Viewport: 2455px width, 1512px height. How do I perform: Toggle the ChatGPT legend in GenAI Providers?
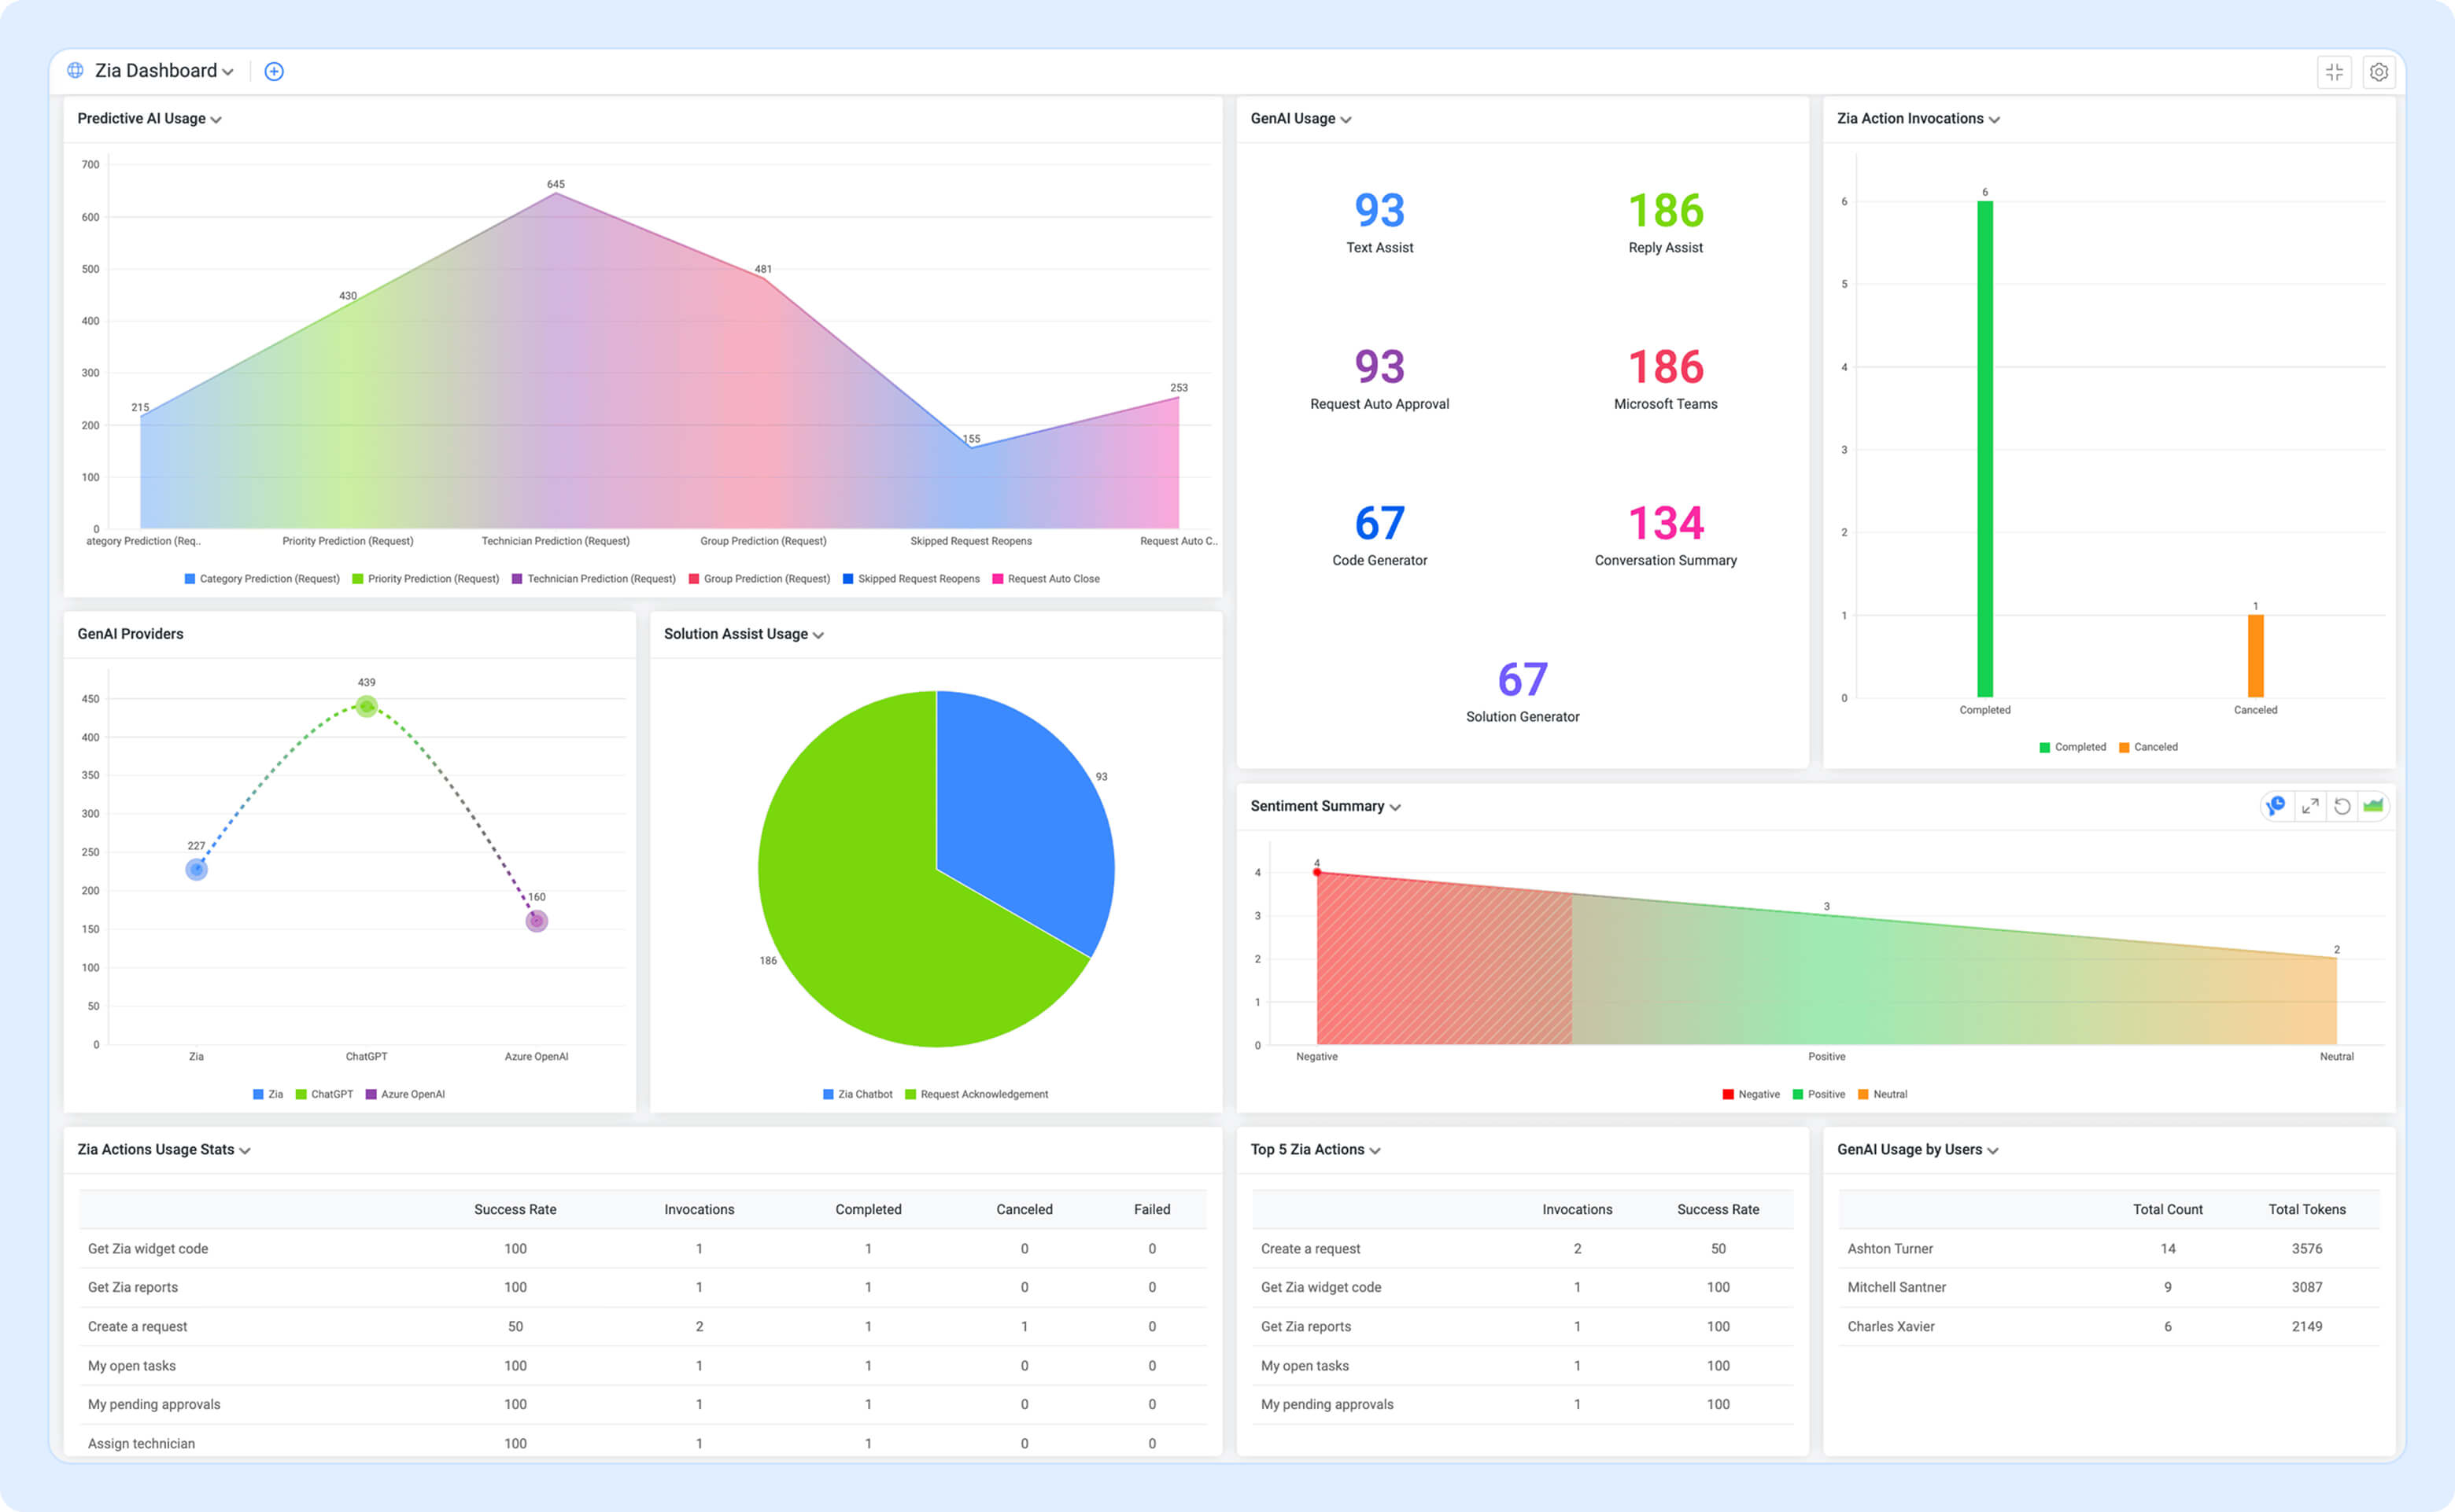click(x=324, y=1094)
